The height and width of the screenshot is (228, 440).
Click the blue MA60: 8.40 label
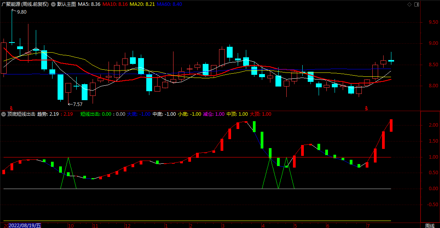click(169, 5)
